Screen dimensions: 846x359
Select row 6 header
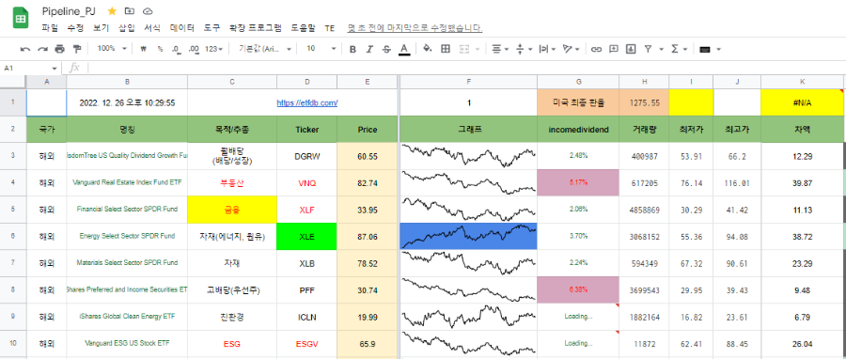click(x=13, y=236)
